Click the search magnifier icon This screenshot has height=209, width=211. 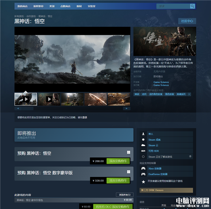click(192, 6)
